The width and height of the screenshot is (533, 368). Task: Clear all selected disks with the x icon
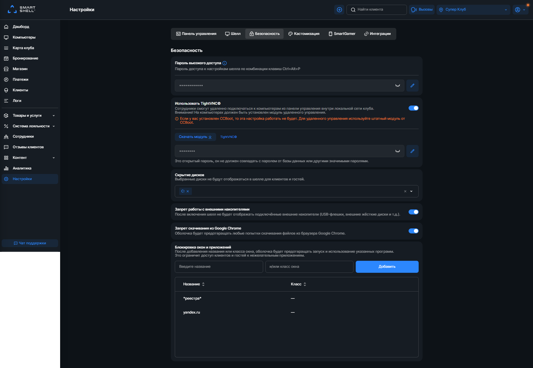pos(405,191)
